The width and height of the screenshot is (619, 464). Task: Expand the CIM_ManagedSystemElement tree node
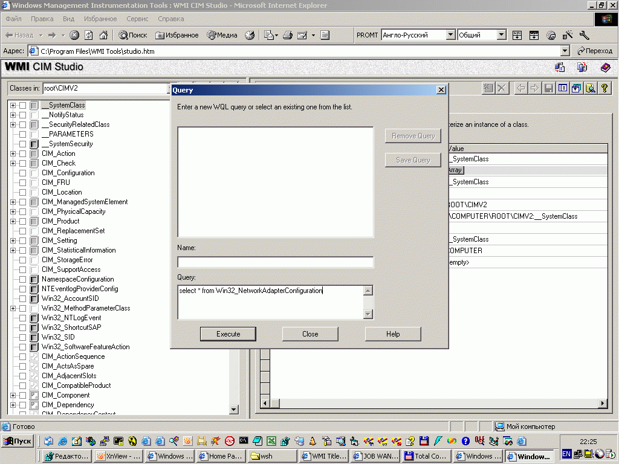[x=13, y=202]
